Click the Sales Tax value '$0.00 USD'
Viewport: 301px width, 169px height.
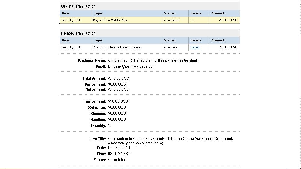pyautogui.click(x=117, y=107)
